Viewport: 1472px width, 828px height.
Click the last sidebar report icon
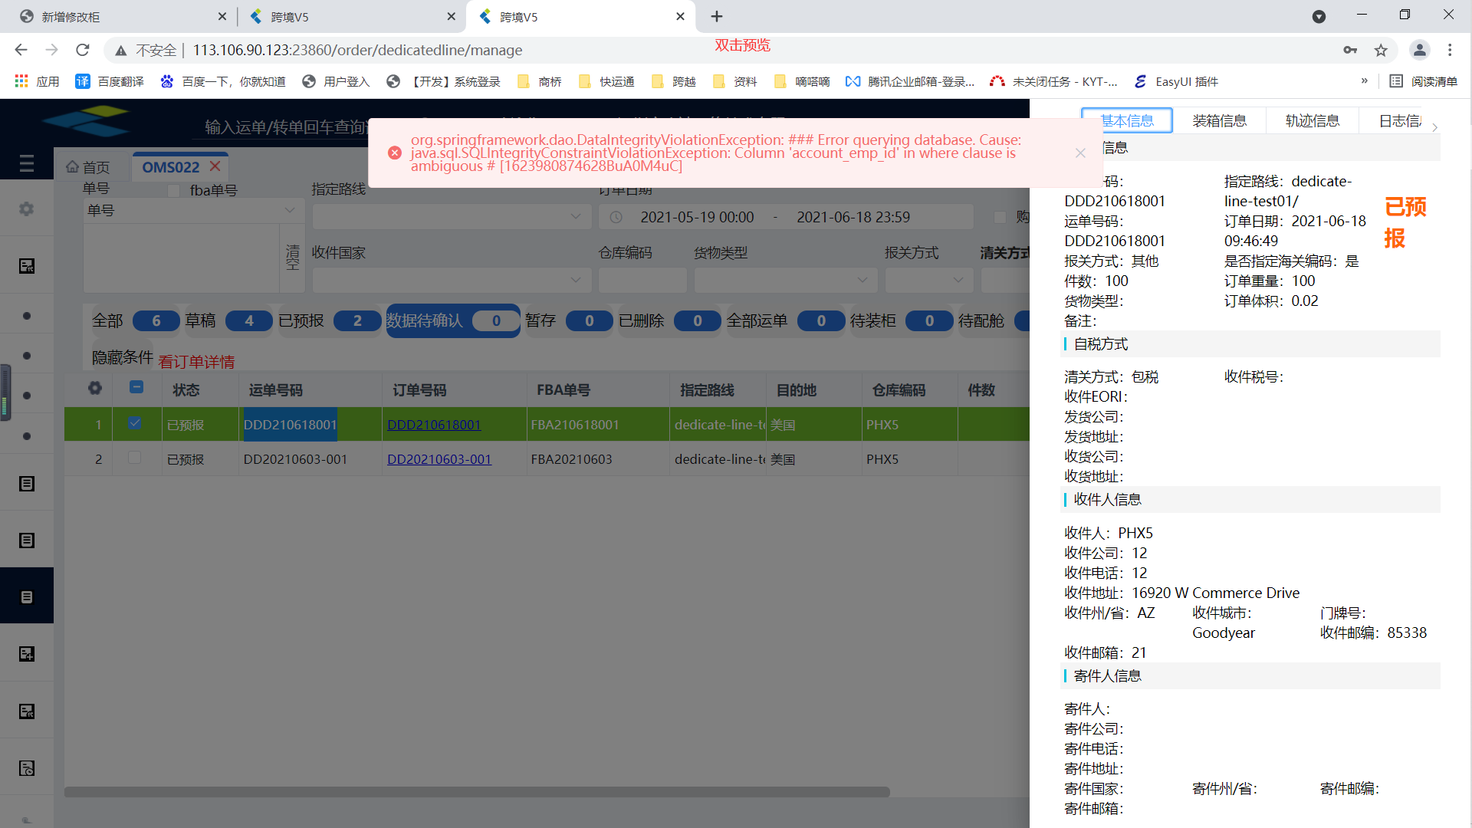tap(27, 768)
